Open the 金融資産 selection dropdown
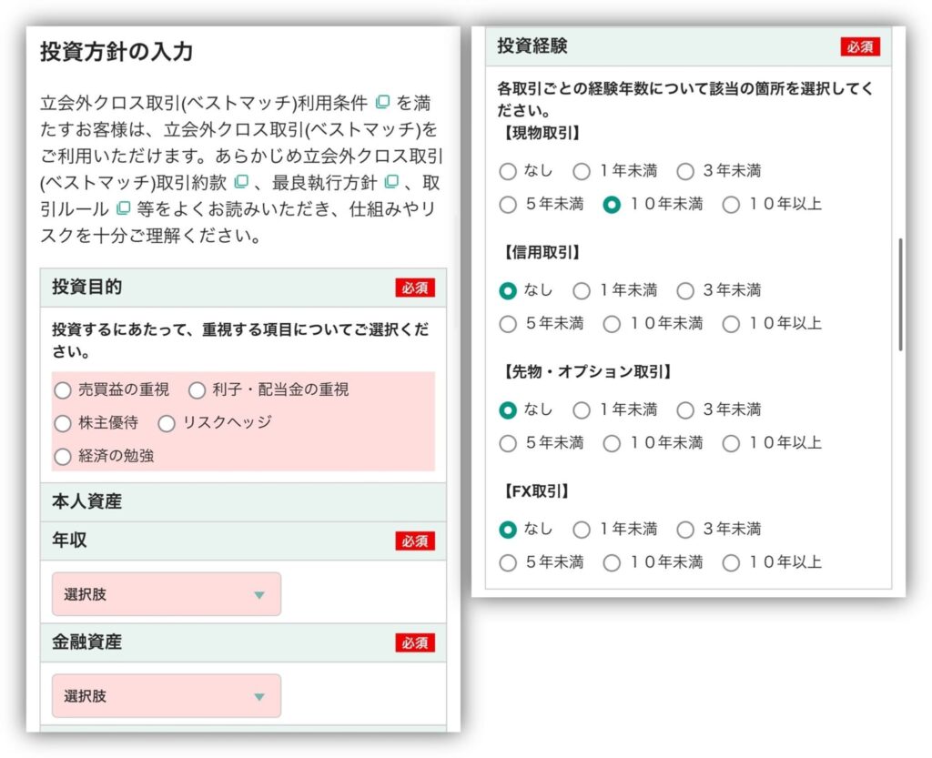This screenshot has width=932, height=758. click(x=166, y=696)
